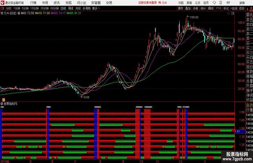253x163 pixels.
Task: Select the 日线 daily period tab
Action: 63,8
